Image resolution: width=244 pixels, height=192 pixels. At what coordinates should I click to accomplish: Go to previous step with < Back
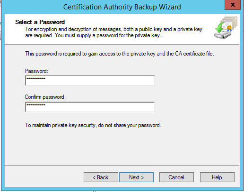tap(101, 177)
